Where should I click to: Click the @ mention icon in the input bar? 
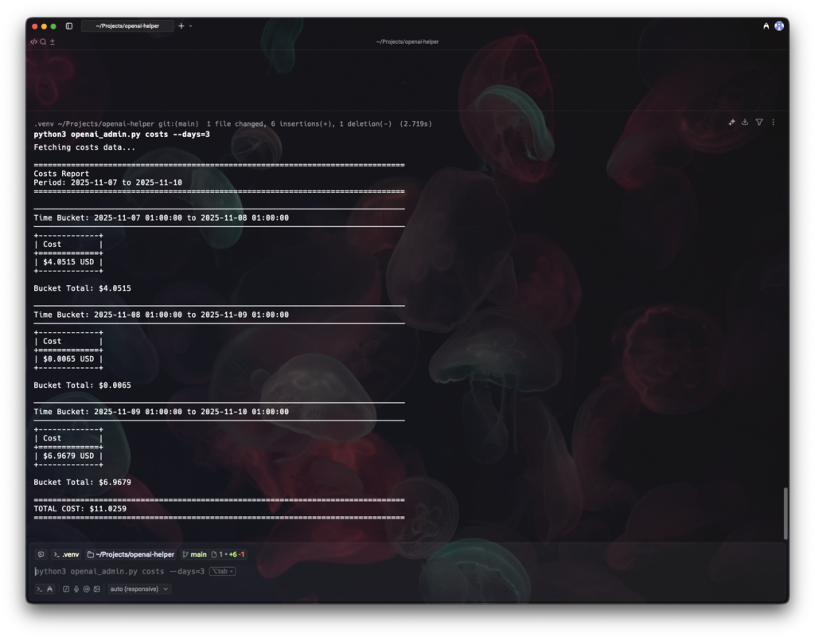86,589
